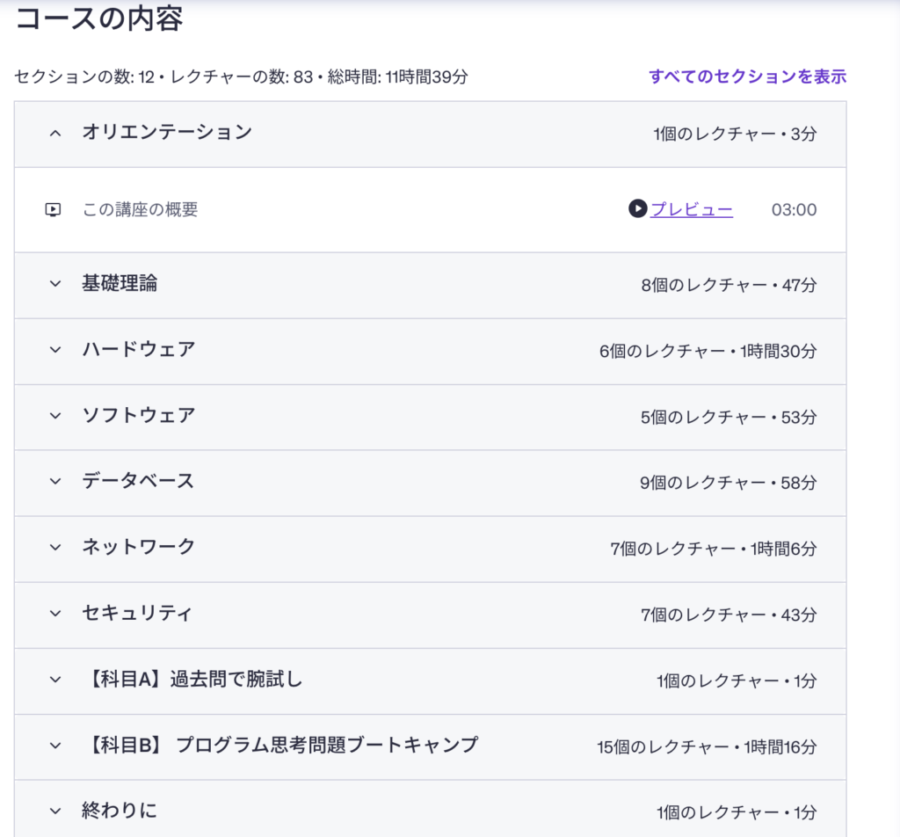Expand the データベース section chevron
900x837 pixels.
coord(55,482)
